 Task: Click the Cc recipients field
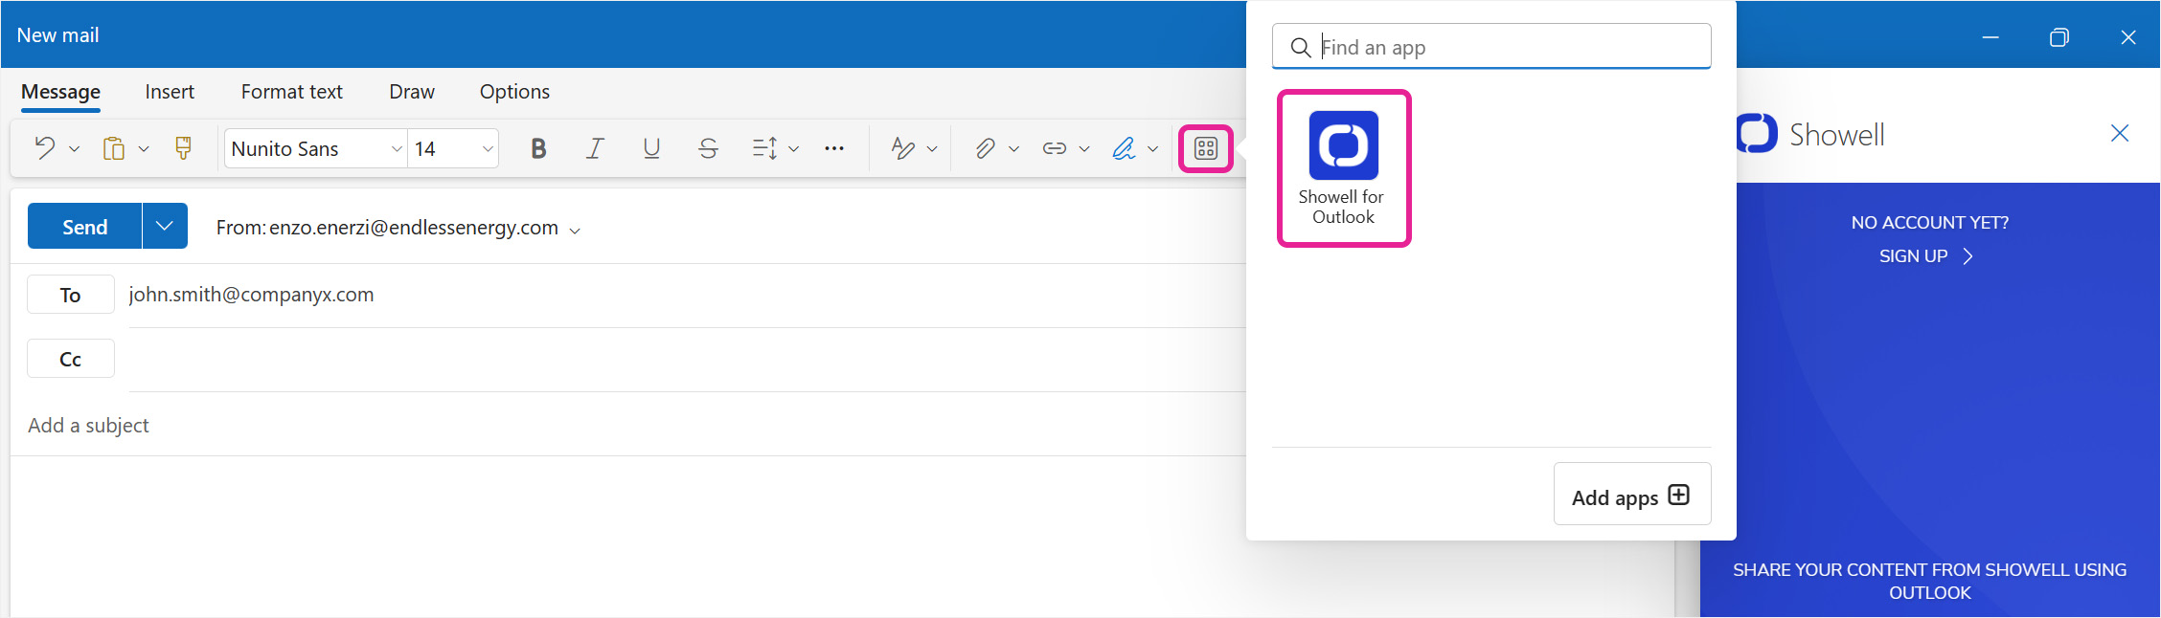(687, 359)
